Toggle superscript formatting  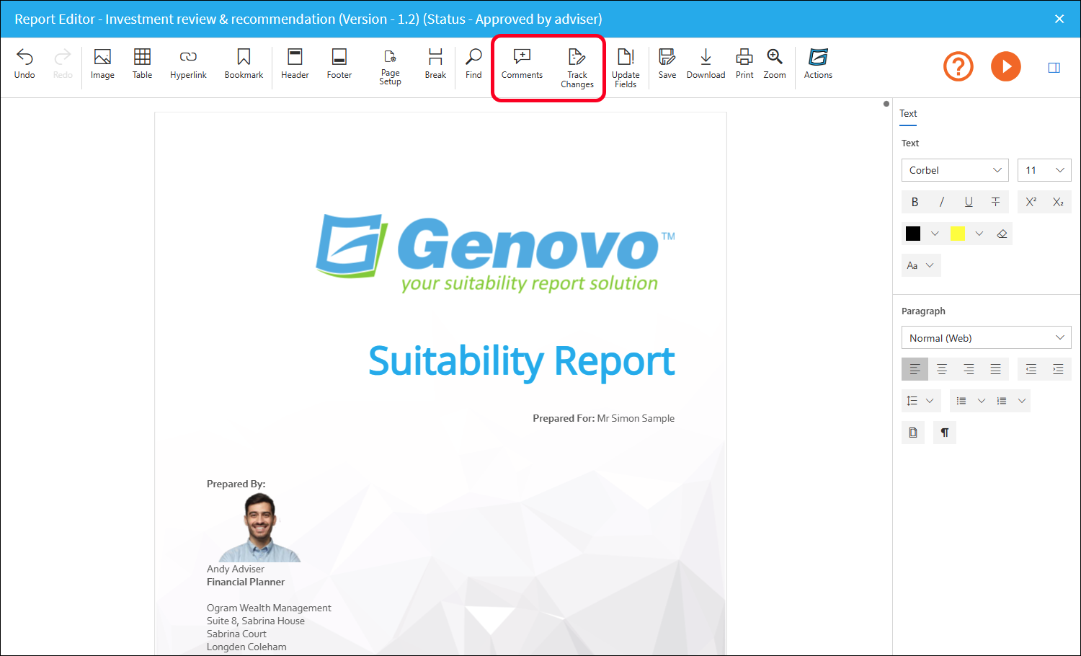tap(1031, 202)
